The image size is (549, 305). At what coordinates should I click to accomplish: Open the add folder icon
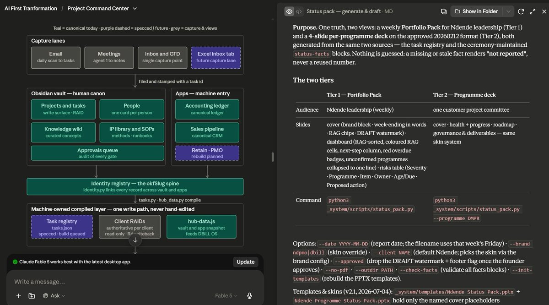click(32, 296)
